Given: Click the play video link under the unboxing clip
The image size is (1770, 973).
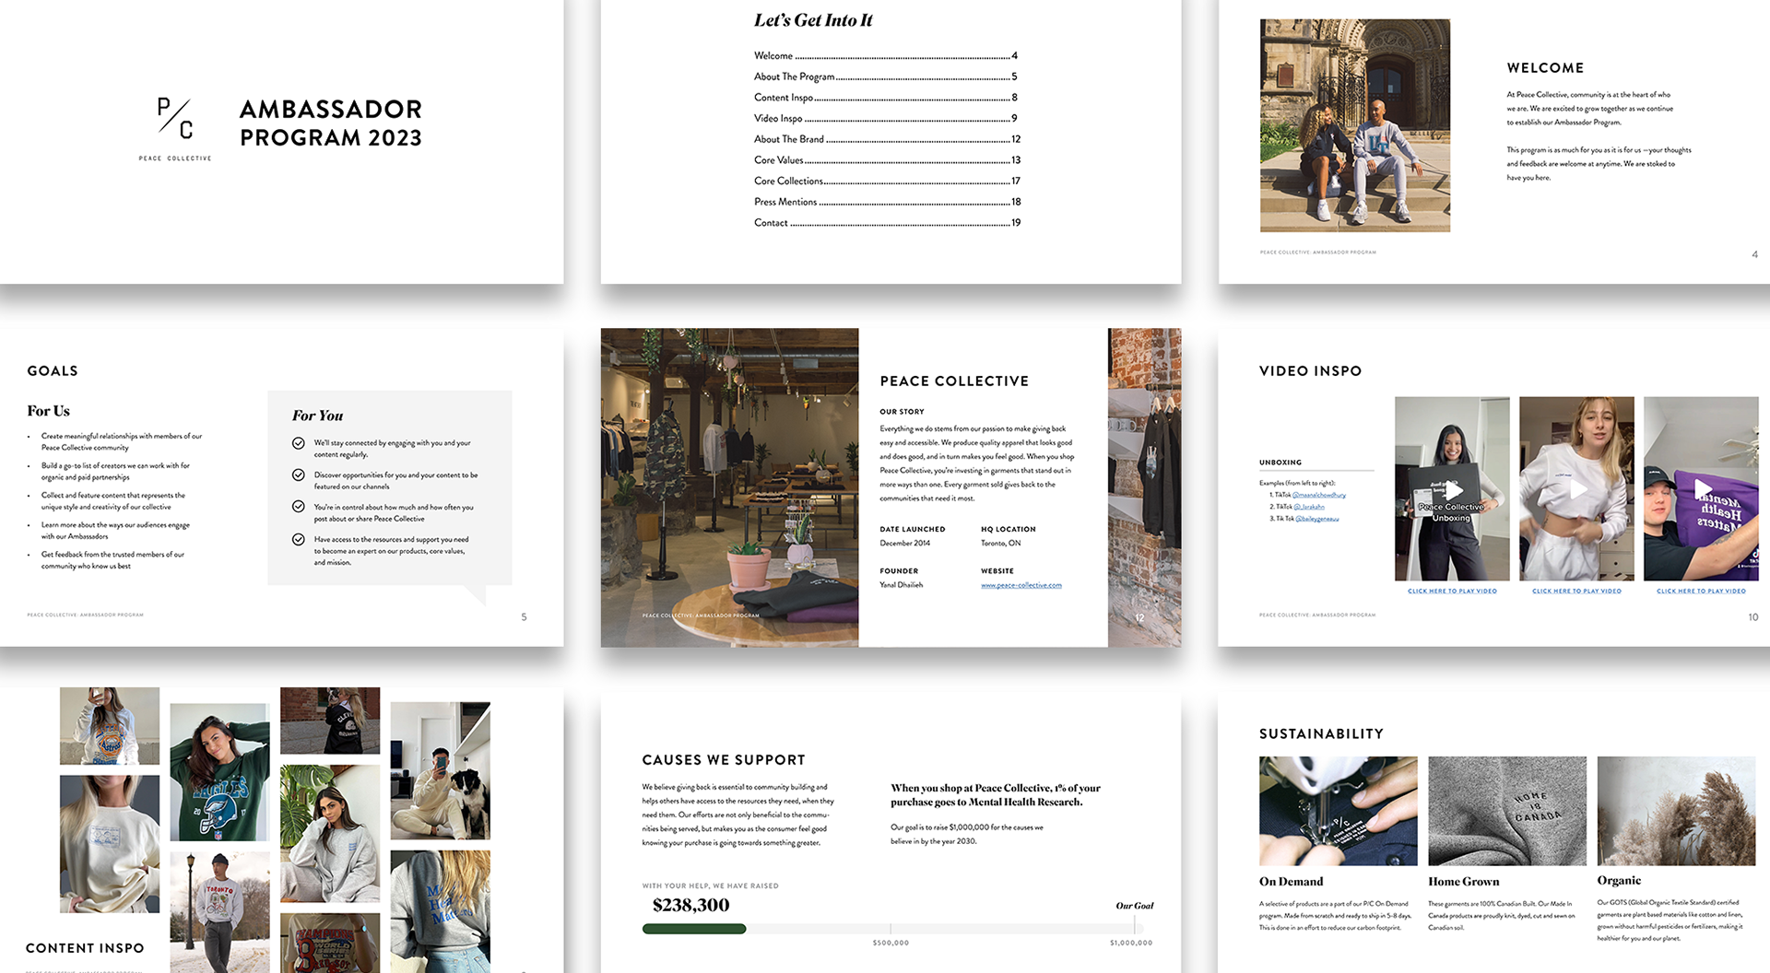Looking at the screenshot, I should click(x=1452, y=591).
